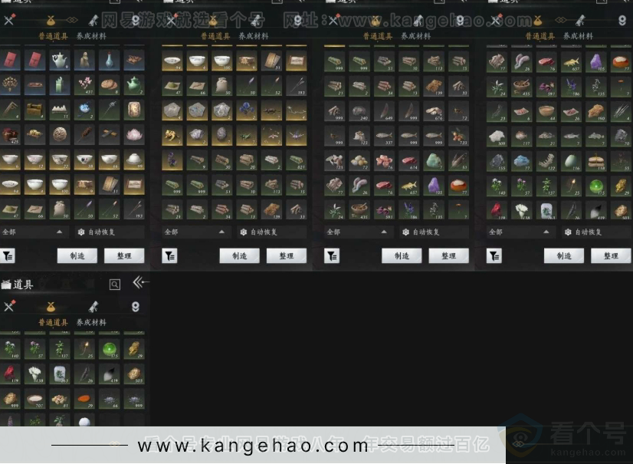The height and width of the screenshot is (464, 633).
Task: Select the pink lotus flower item
Action: tap(134, 134)
